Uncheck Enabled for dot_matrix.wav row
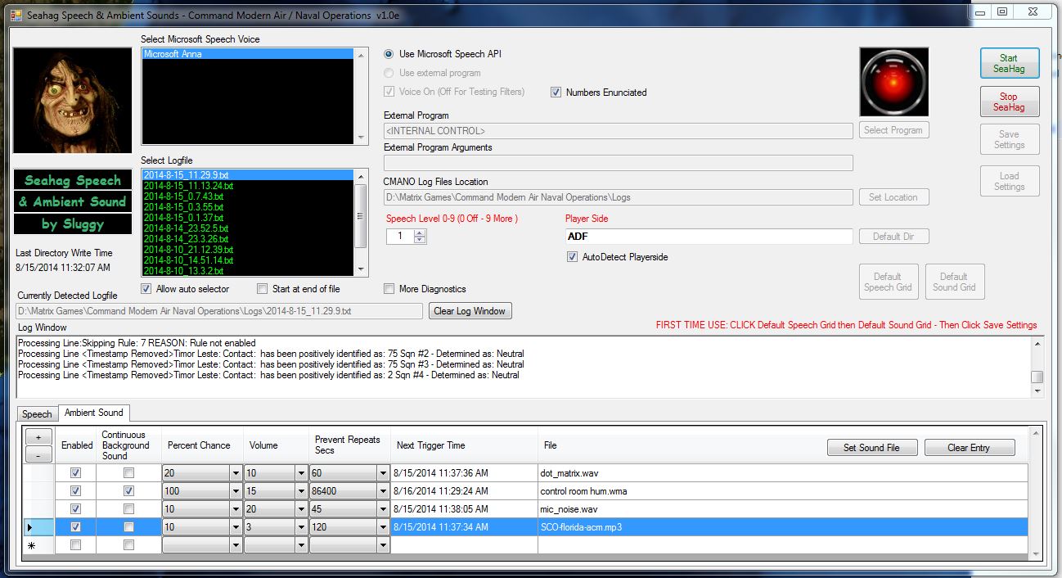The height and width of the screenshot is (578, 1062). pos(76,473)
